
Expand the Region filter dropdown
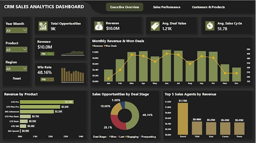[17, 69]
